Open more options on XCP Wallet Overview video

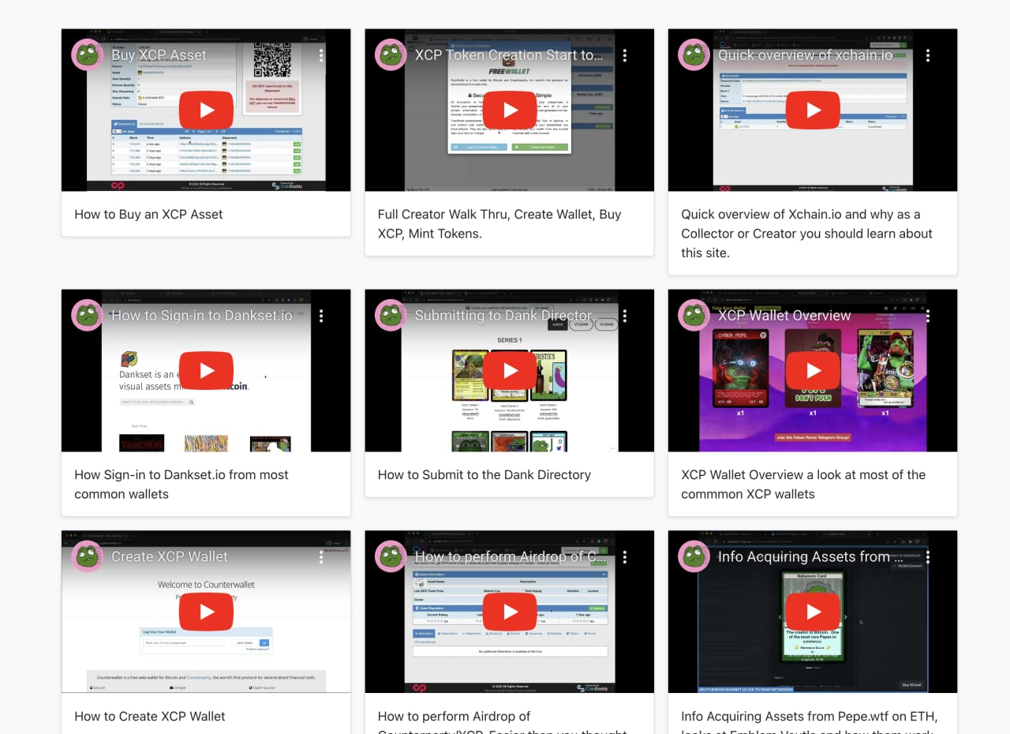tap(928, 316)
